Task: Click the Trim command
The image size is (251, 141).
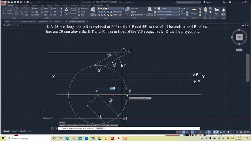Action: click(x=53, y=9)
